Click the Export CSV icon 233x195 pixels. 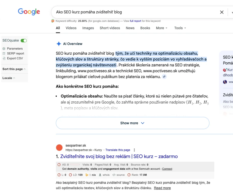coord(4,58)
